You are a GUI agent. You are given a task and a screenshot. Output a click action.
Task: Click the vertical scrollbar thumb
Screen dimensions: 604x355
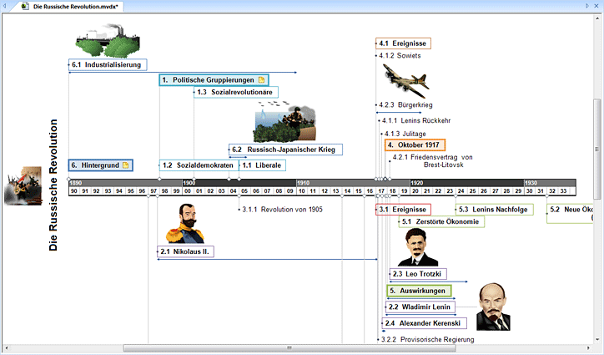(597, 149)
